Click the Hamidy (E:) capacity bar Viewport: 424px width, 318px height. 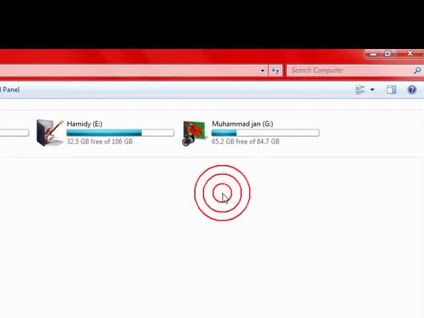point(120,132)
